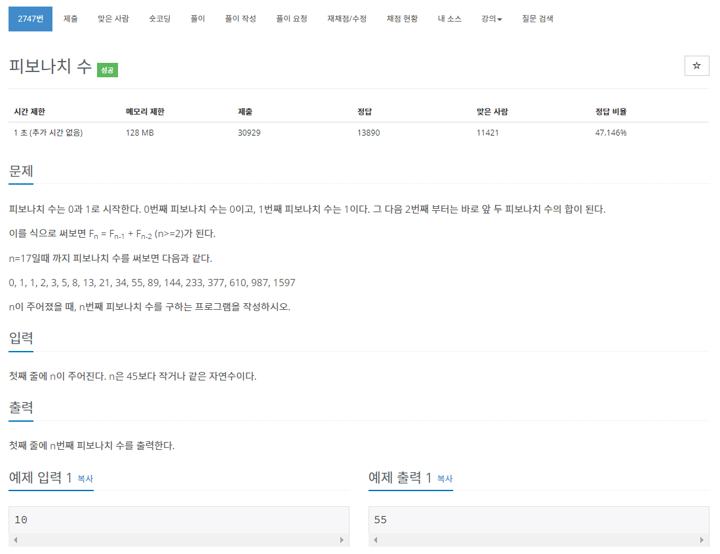Screen dimensions: 720x554
Task: Go to 재채점/수정 tab
Action: [347, 19]
